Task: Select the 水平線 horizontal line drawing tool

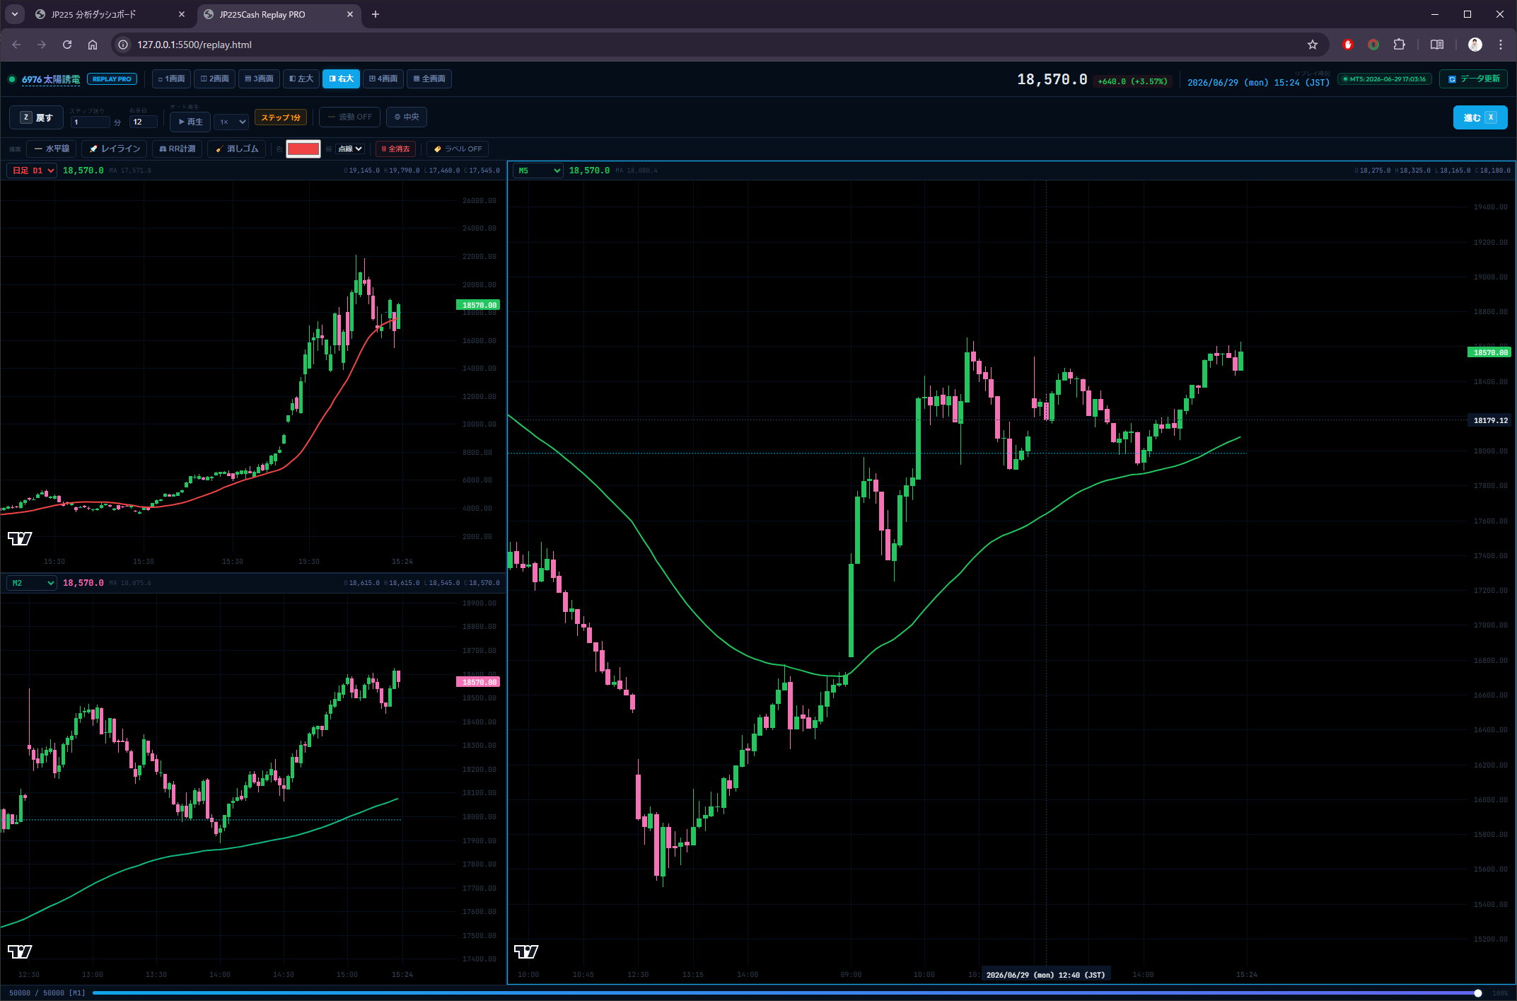Action: click(52, 149)
